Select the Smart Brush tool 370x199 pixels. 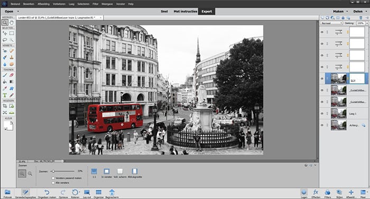click(5, 58)
